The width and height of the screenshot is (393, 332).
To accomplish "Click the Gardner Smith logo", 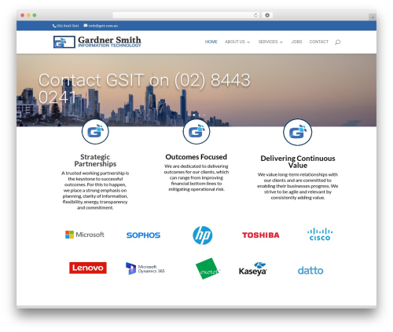I will [x=97, y=42].
